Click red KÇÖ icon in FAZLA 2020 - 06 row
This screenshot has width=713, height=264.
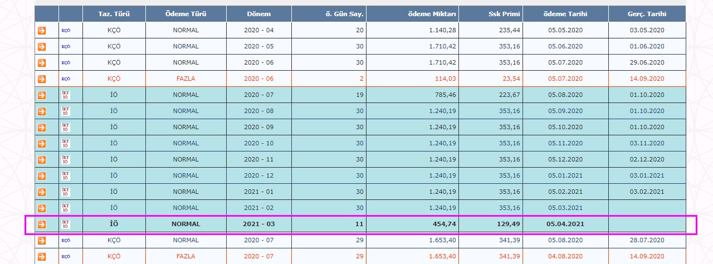pyautogui.click(x=66, y=79)
